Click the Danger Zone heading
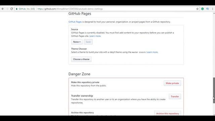The height and width of the screenshot is (121, 215). 79,74
